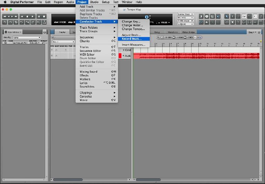Viewport: 265px width, 184px height.
Task: Open the Apple menu
Action: [x=5, y=2]
